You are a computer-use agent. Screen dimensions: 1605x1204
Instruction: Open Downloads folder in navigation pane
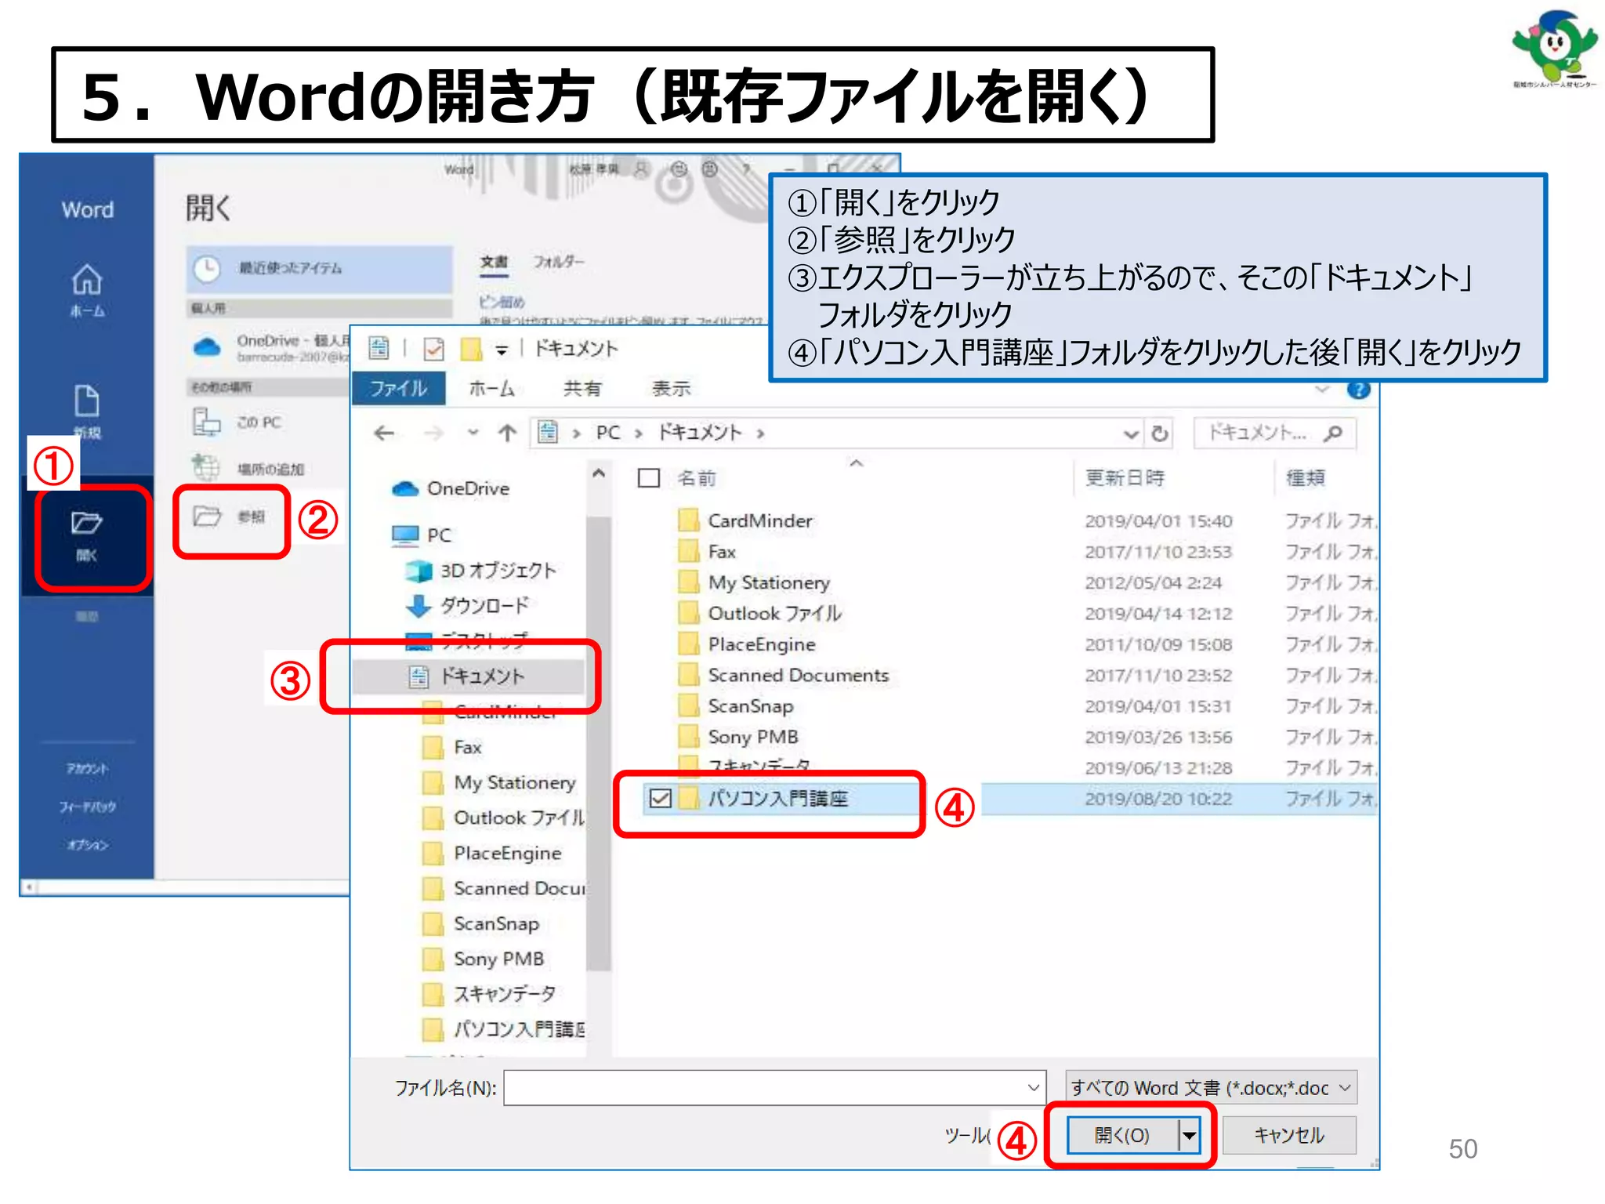click(467, 605)
